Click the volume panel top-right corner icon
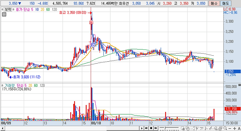The height and width of the screenshot is (131, 241). pyautogui.click(x=239, y=85)
